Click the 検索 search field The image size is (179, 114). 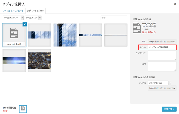point(114,18)
